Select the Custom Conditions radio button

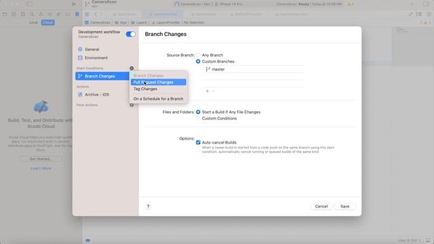[198, 119]
